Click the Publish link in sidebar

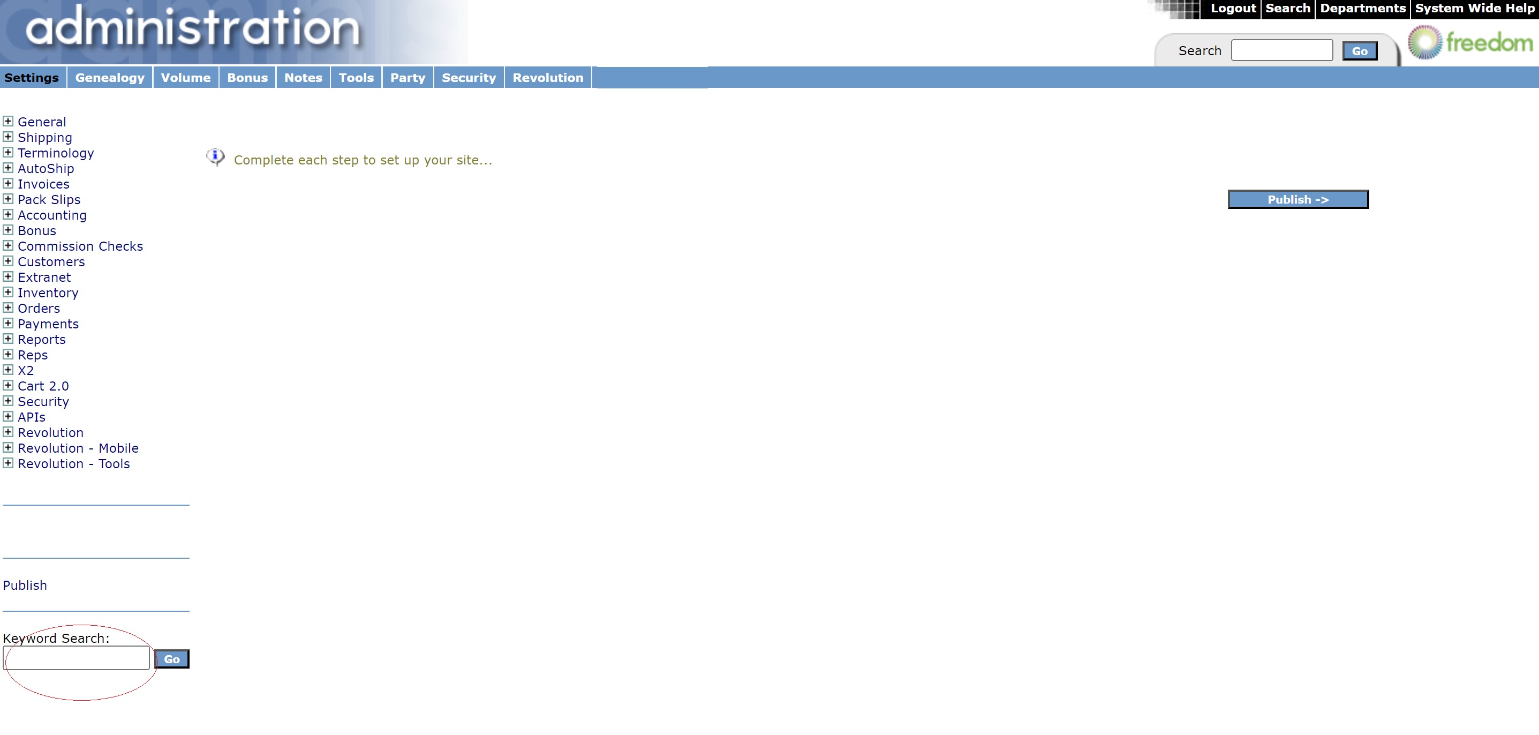(x=25, y=585)
